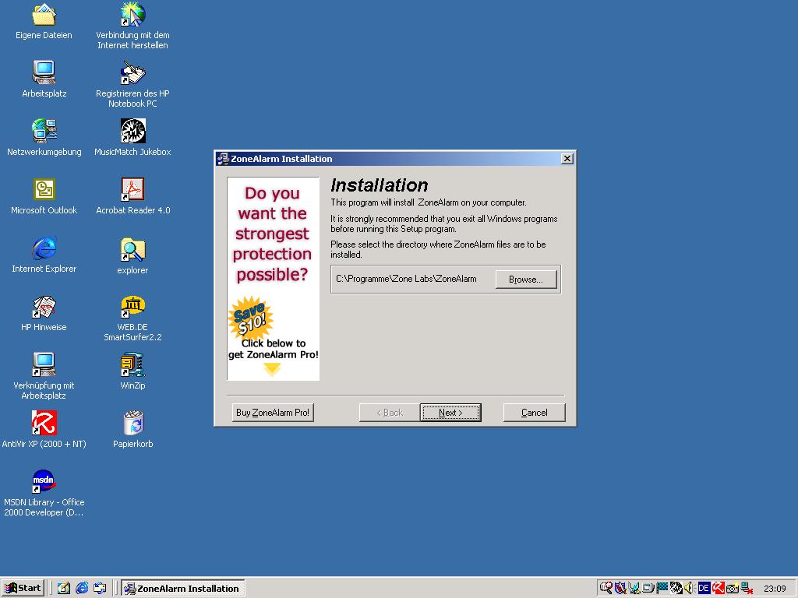Launch Outlook Express from quick launch

[x=100, y=589]
